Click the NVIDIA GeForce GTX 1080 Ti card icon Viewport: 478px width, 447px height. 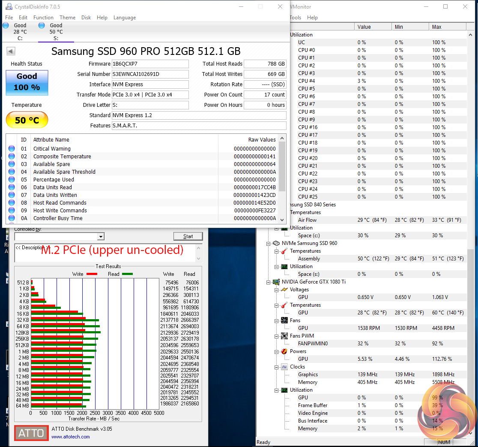coord(276,282)
